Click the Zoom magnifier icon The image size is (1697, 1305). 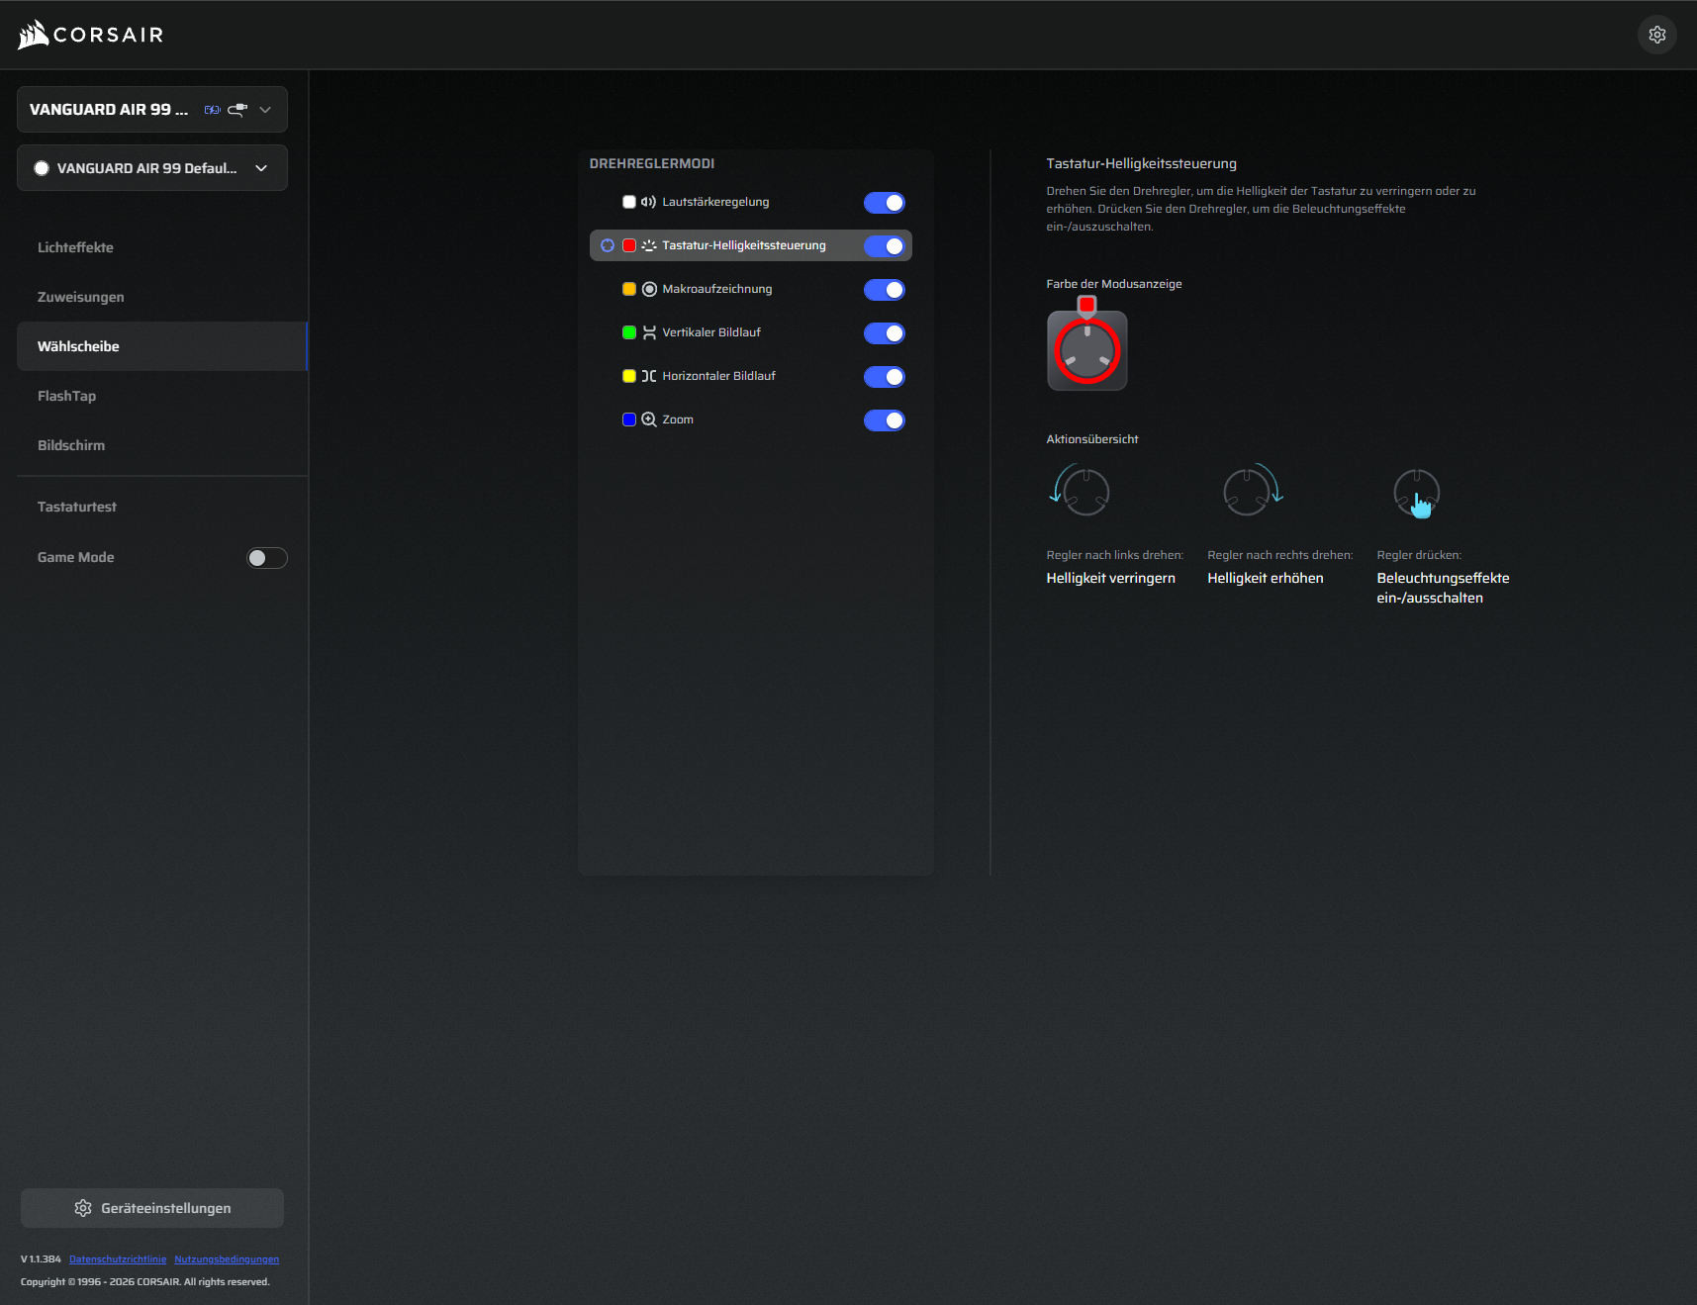649,419
